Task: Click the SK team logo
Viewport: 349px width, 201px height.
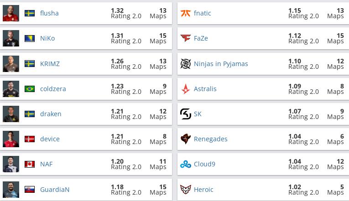Action: [185, 114]
